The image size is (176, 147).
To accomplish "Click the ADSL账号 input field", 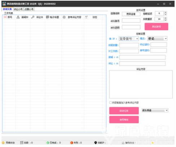I will tap(131, 21).
